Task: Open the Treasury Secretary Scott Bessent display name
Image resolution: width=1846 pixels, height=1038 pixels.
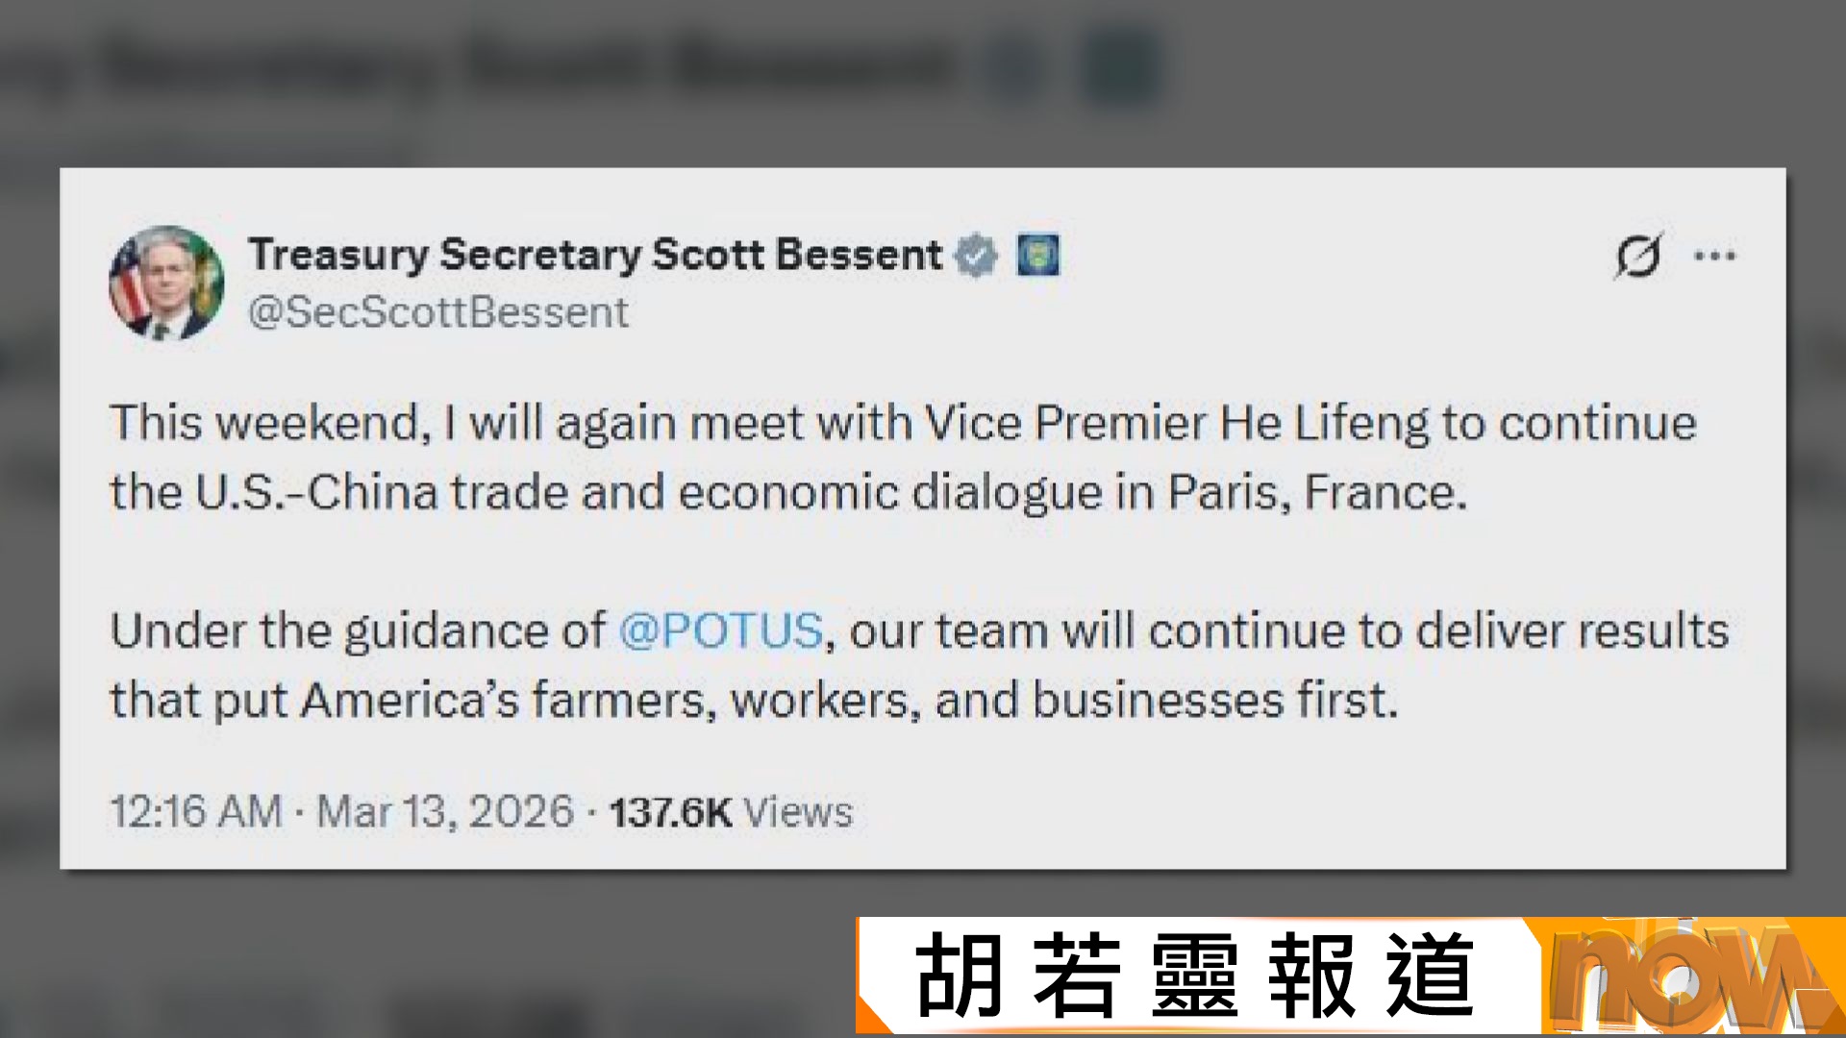Action: [594, 255]
